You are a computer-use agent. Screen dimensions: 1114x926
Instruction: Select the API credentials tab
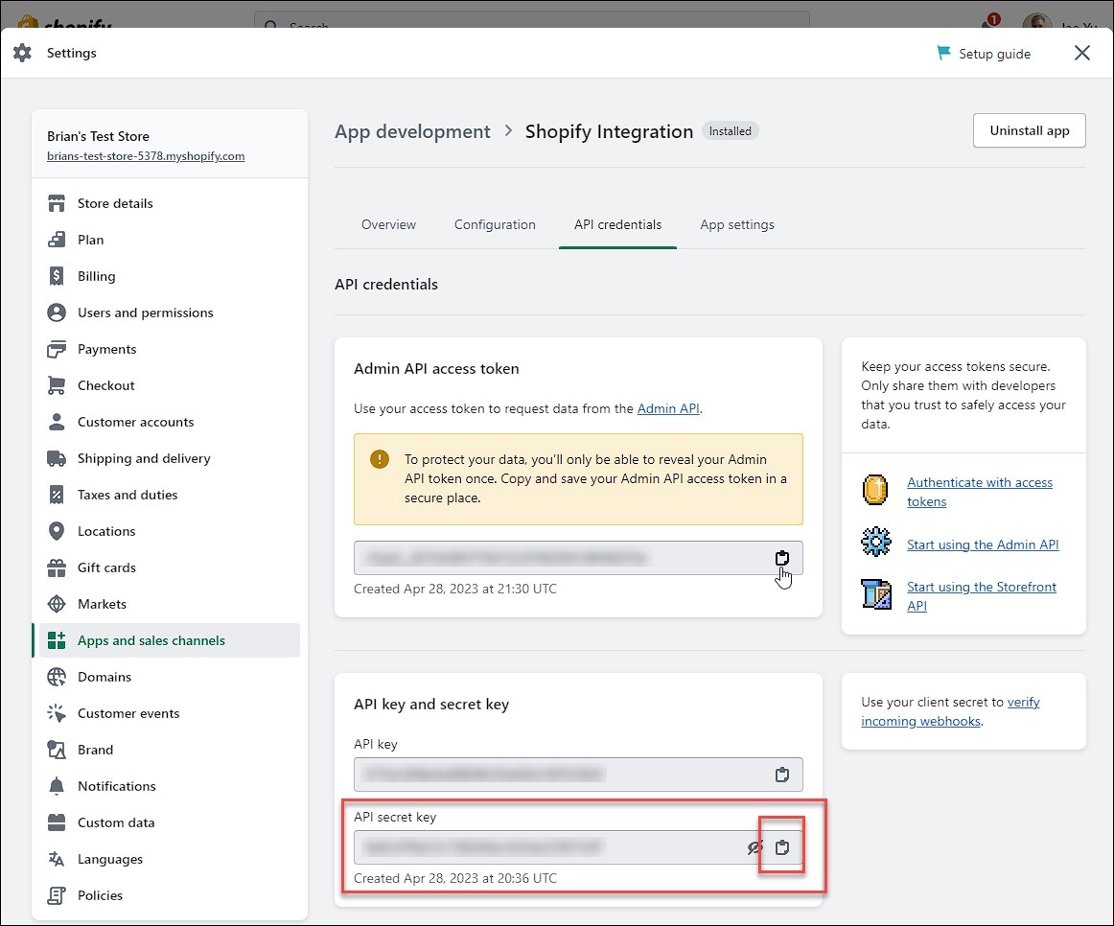pos(617,224)
